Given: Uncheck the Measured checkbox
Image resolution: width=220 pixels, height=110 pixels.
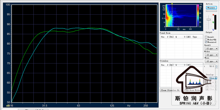Looking at the screenshot, I should pyautogui.click(x=206, y=42).
